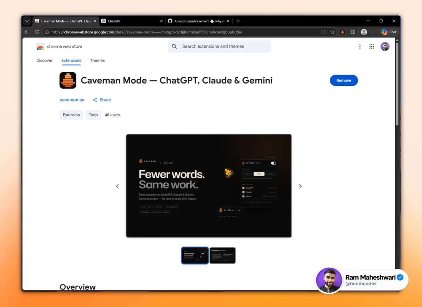This screenshot has width=422, height=307.
Task: Select the Extensions tab
Action: coord(71,60)
